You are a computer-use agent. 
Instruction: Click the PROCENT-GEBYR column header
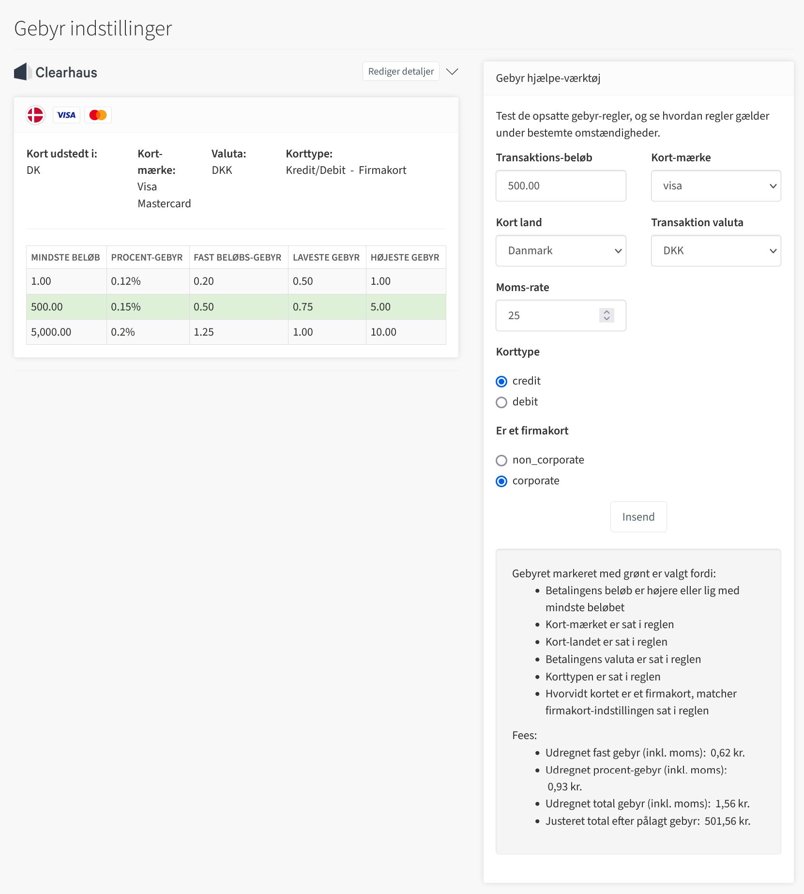(147, 257)
